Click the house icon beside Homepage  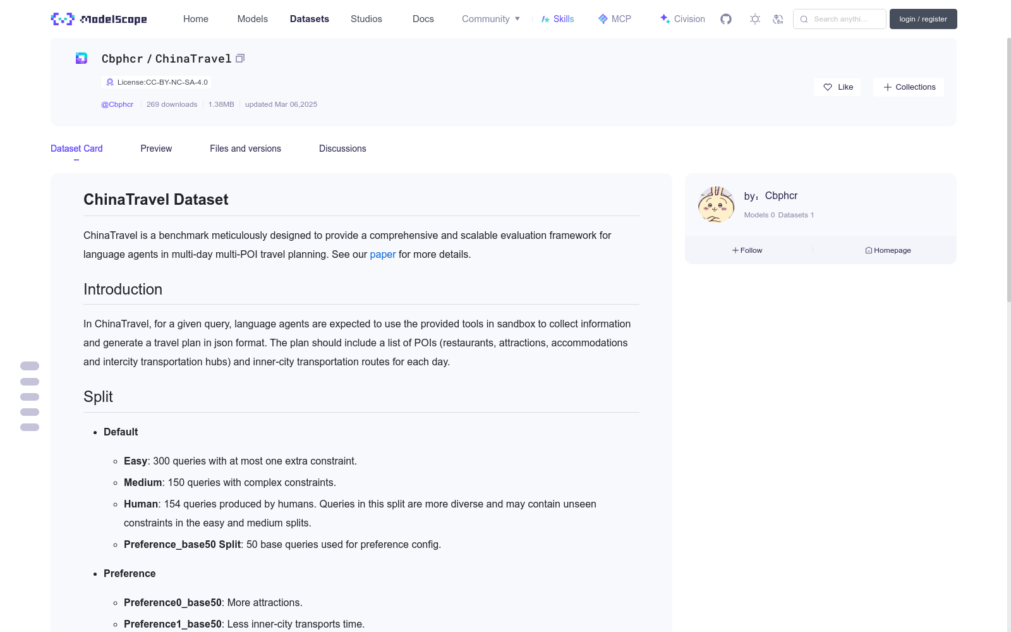pyautogui.click(x=869, y=250)
